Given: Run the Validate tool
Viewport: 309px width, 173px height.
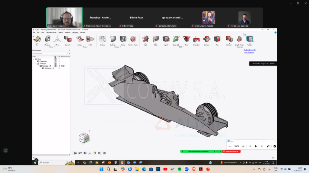Looking at the screenshot, I should (x=250, y=39).
